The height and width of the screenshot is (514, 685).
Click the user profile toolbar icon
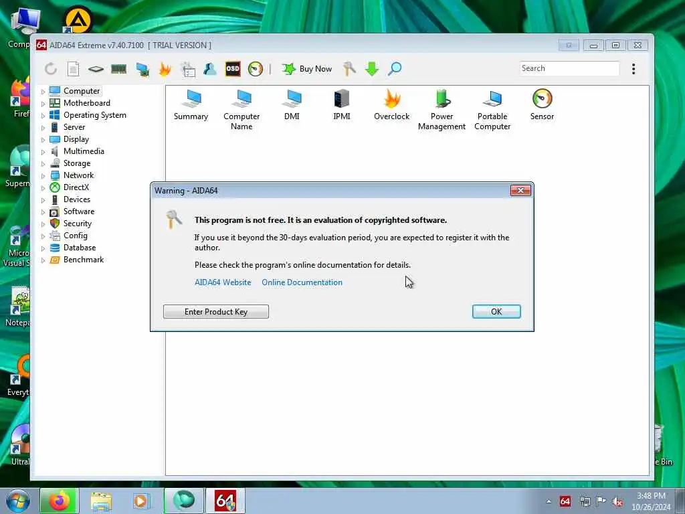[209, 69]
